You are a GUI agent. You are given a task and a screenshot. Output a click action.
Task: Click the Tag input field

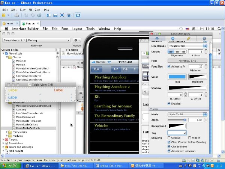[x=177, y=133]
